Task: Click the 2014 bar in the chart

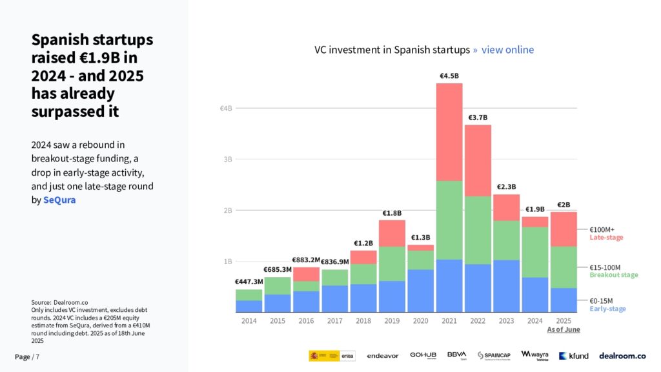Action: (x=249, y=301)
